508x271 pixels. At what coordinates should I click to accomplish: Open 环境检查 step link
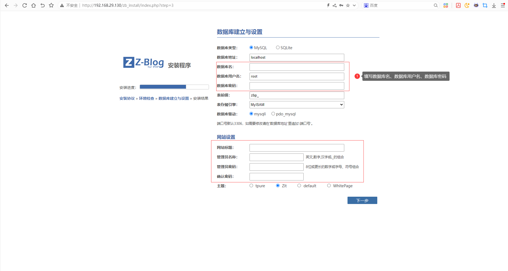[x=146, y=98]
